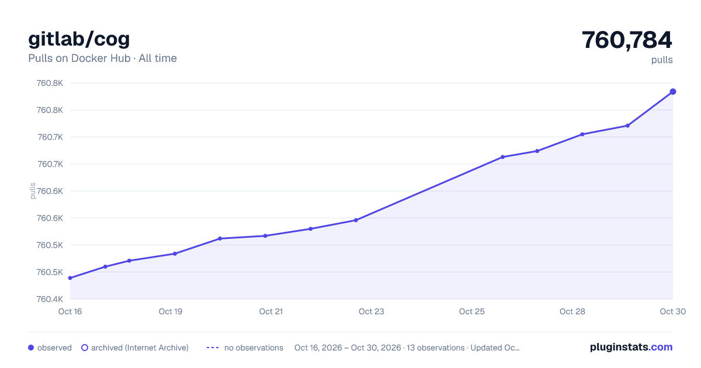Select the large final data point at Oct 30

pyautogui.click(x=673, y=92)
